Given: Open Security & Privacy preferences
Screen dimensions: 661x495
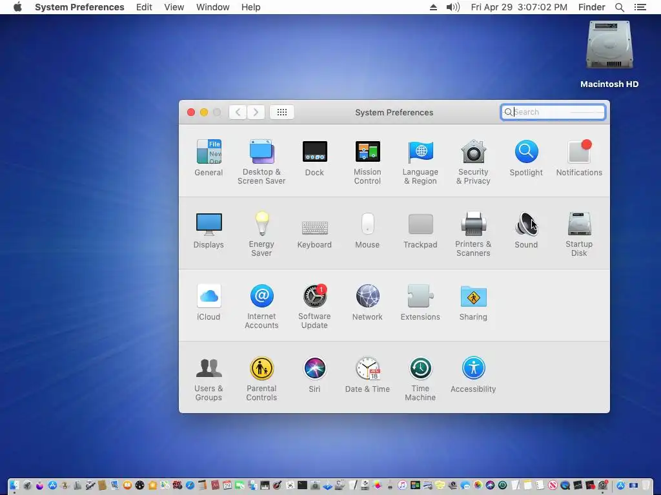Looking at the screenshot, I should pos(473,162).
